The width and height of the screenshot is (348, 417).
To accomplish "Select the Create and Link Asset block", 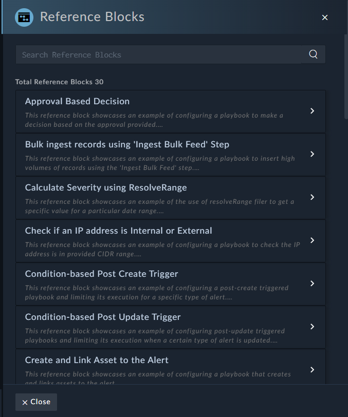I will tap(171, 368).
